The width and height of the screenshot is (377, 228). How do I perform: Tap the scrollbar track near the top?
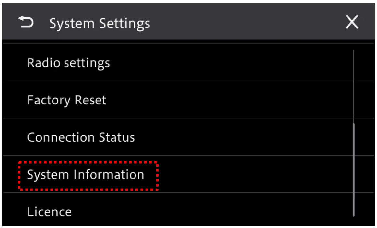tap(354, 65)
